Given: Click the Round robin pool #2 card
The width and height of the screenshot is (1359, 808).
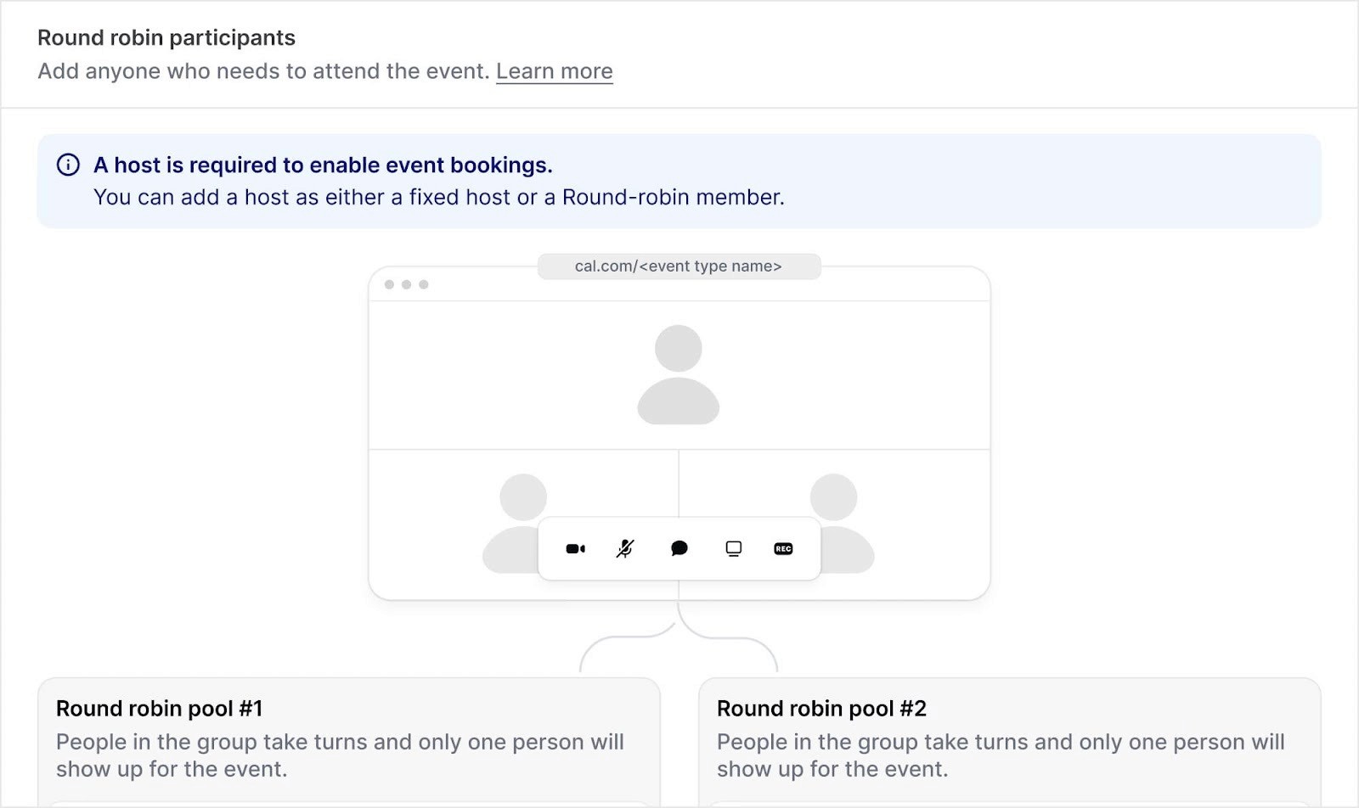Looking at the screenshot, I should (1011, 738).
